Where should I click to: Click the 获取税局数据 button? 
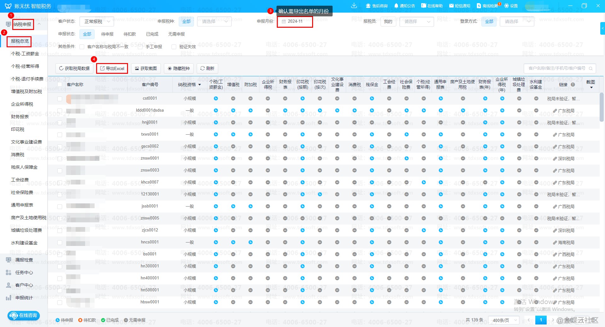[74, 68]
